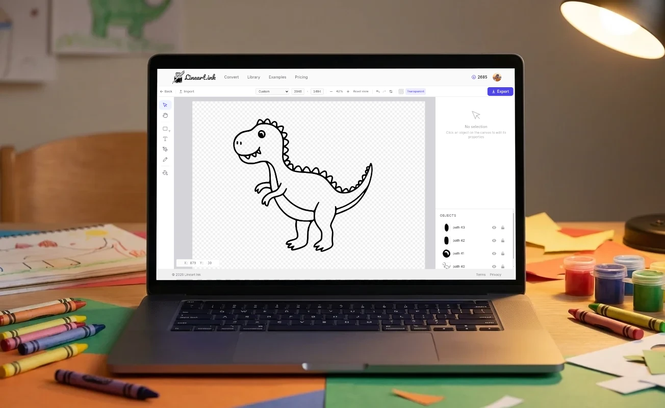The width and height of the screenshot is (665, 408).
Task: Open the Examples page
Action: pos(277,77)
